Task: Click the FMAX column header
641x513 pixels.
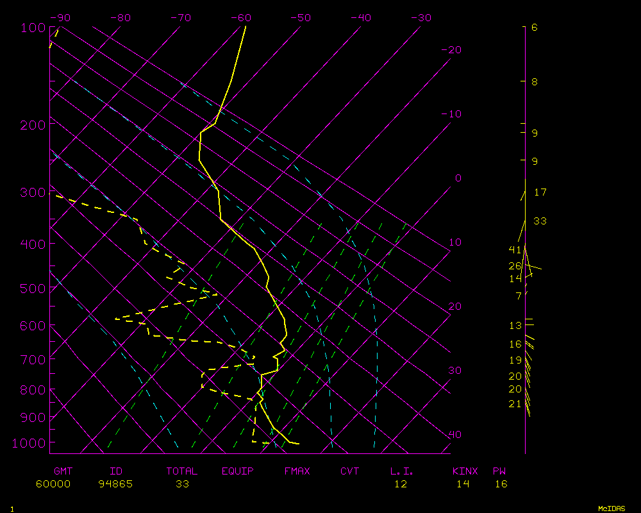Action: 297,471
